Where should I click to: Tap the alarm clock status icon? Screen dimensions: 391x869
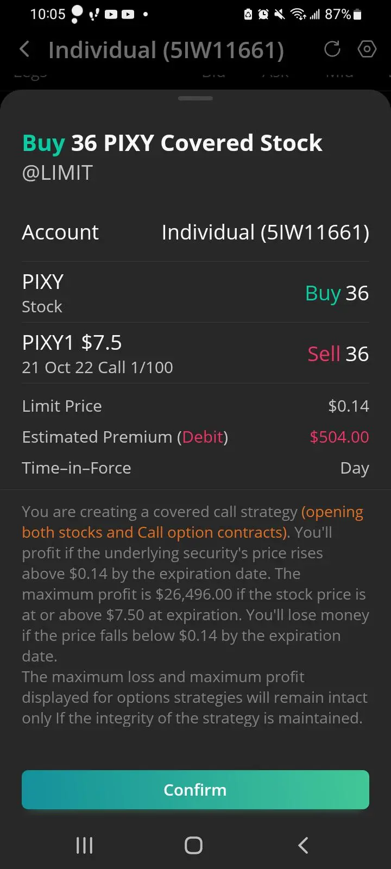tap(263, 15)
